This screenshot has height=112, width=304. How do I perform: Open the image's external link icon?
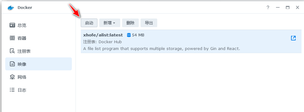click(293, 38)
